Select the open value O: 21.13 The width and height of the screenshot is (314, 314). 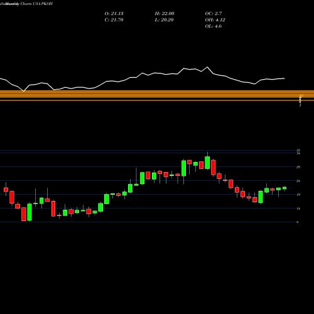click(114, 14)
